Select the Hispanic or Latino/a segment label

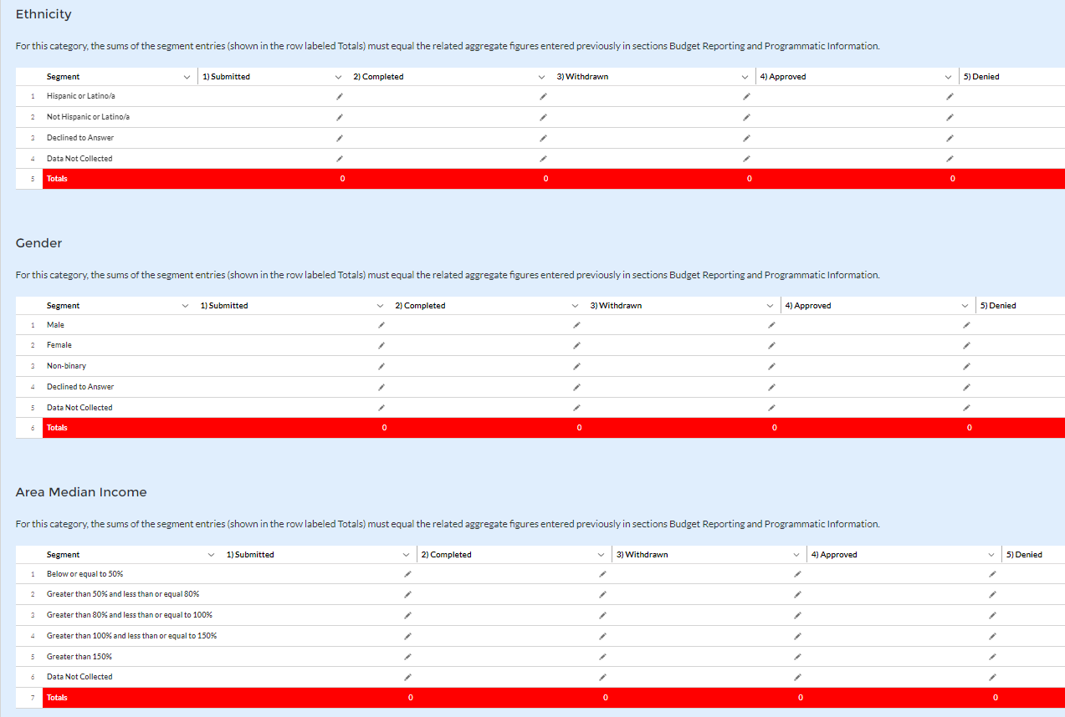pyautogui.click(x=81, y=96)
